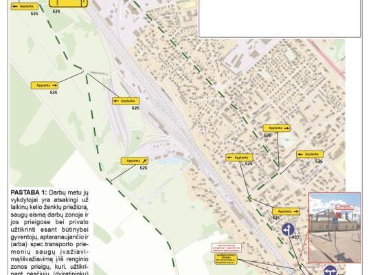
Task: Click the easternmost left-arrow Apylanka sign
Action: click(x=310, y=155)
